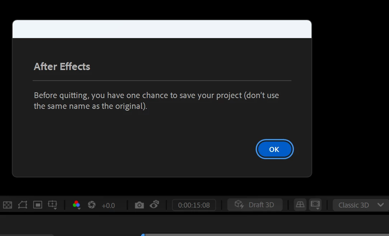The height and width of the screenshot is (236, 389).
Task: Open extended viewer options icon
Action: [315, 205]
